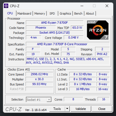
Task: Minimize the CPU-Z window
Action: [82, 6]
